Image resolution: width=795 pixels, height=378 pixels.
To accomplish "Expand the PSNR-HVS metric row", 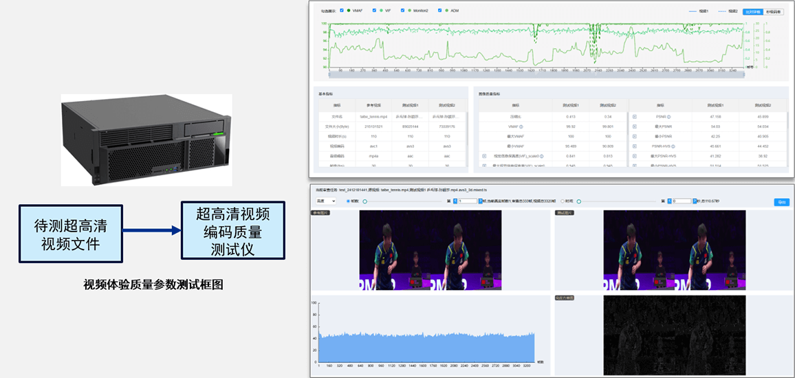I will tap(635, 146).
